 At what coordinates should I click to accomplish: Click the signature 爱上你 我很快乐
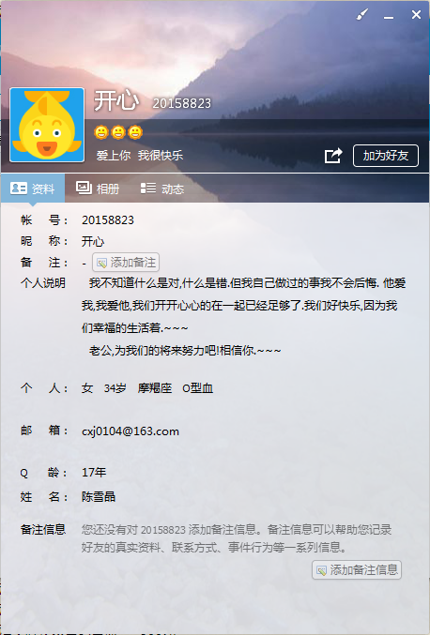pyautogui.click(x=139, y=155)
